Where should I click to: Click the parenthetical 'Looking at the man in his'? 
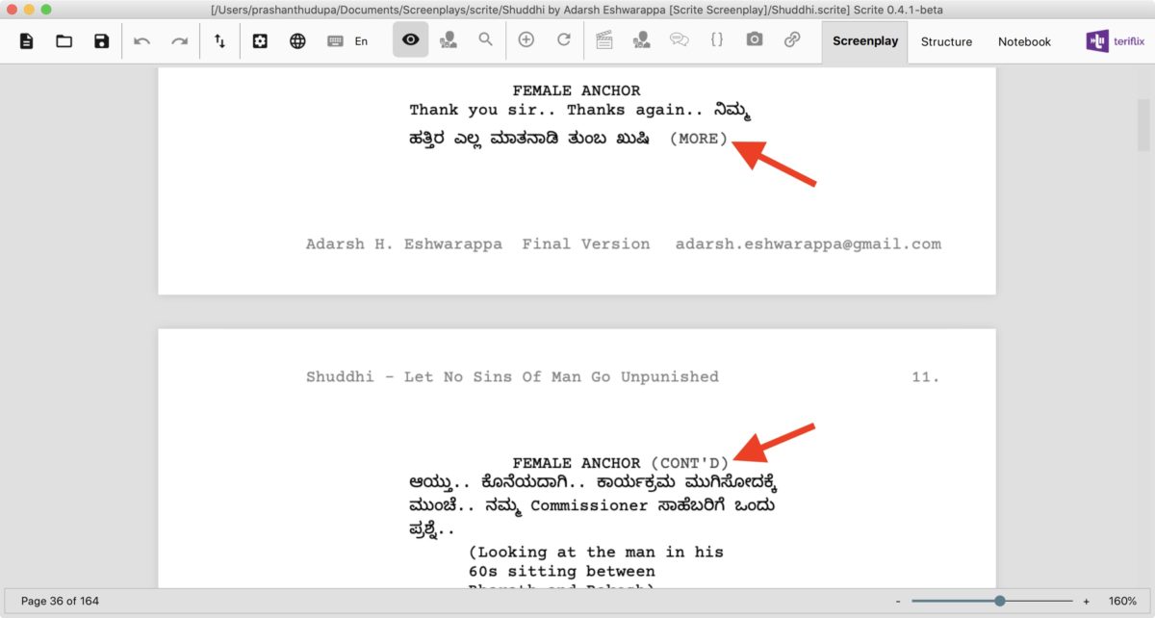(x=596, y=553)
